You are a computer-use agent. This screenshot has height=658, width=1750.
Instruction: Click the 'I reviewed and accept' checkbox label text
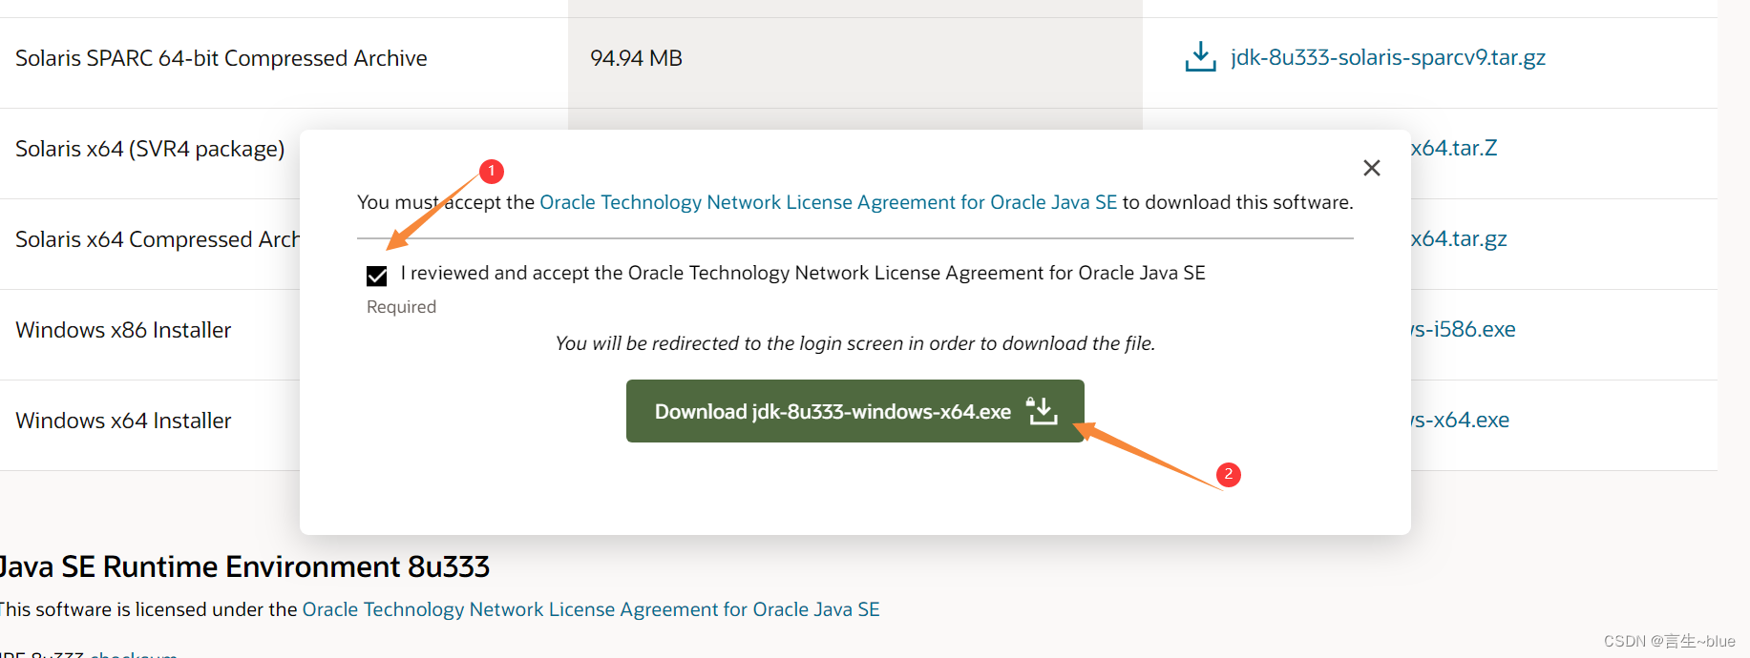[803, 273]
